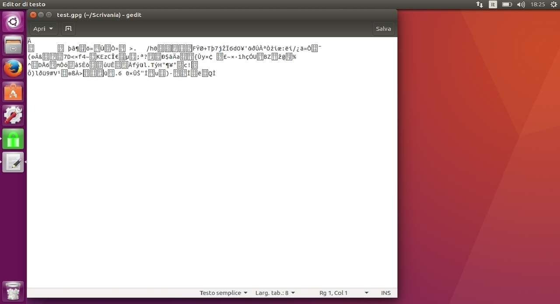Create a new document with the plus icon
The width and height of the screenshot is (560, 304).
tap(68, 29)
